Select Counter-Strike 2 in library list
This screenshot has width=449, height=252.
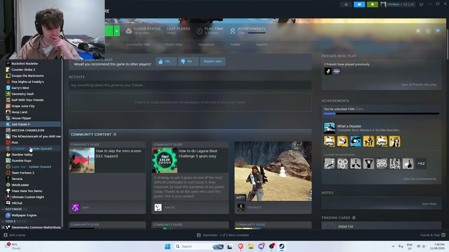click(23, 70)
